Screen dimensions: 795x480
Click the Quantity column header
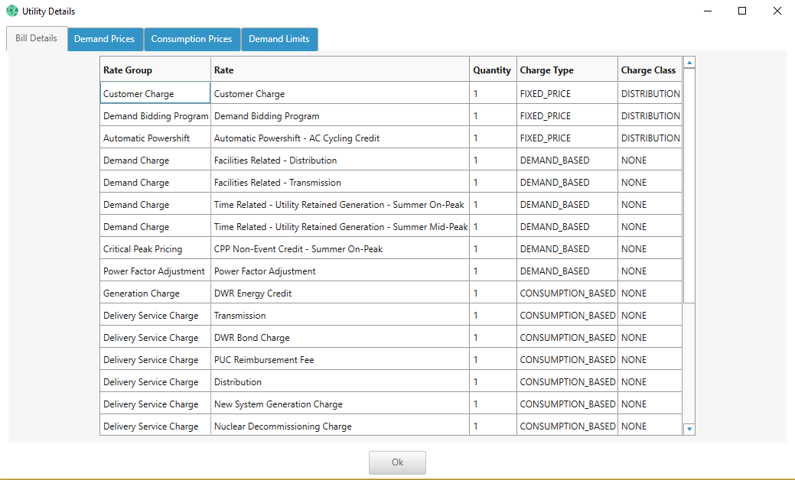pos(492,70)
